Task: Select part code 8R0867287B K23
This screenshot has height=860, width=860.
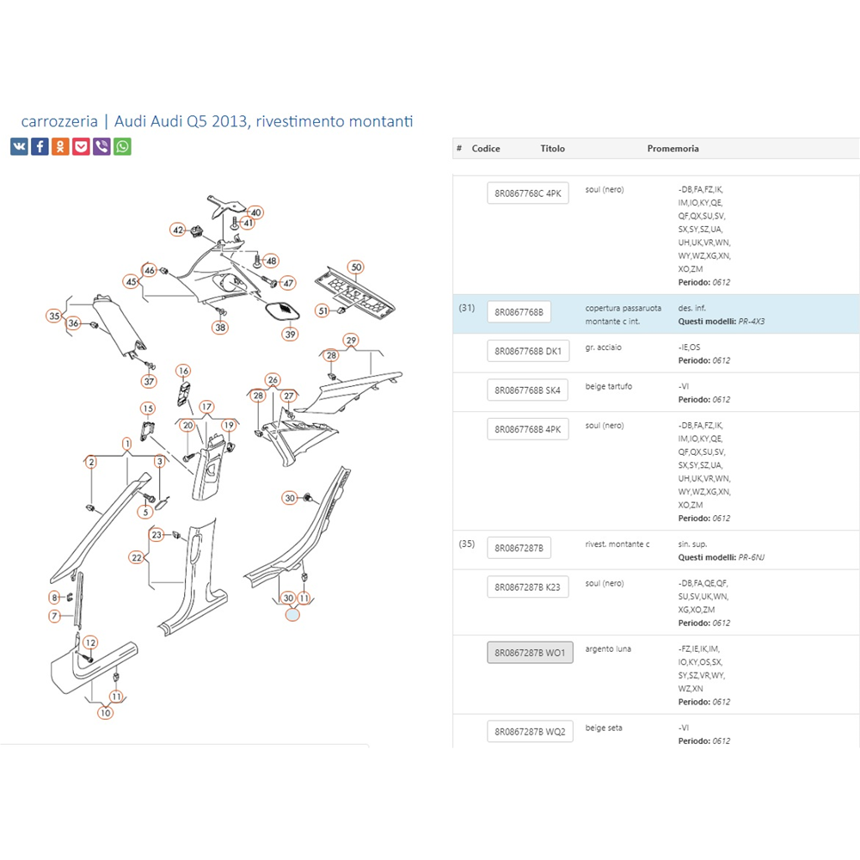Action: 528,587
